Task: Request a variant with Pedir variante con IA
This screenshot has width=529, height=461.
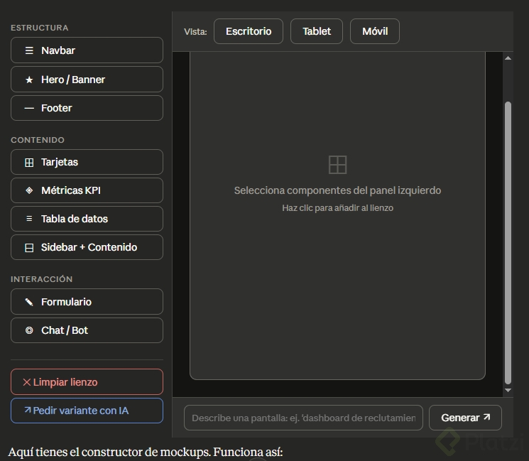Action: pos(87,411)
